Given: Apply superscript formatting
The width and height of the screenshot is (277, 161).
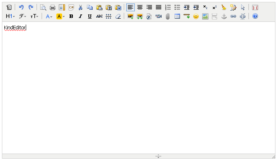Looking at the screenshot, I should point(215,7).
